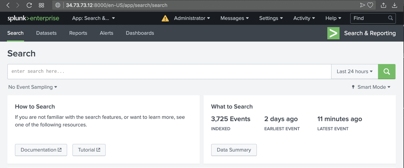Click the yellow warning triangle icon
Screen dimensions: 404x168
coord(165,18)
